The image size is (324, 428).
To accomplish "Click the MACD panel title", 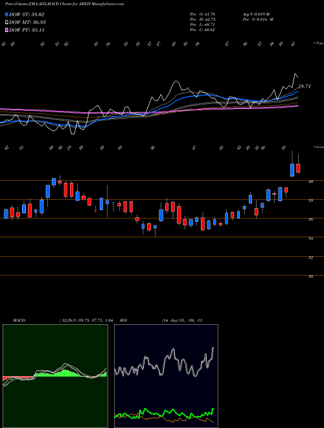I will pos(19,320).
